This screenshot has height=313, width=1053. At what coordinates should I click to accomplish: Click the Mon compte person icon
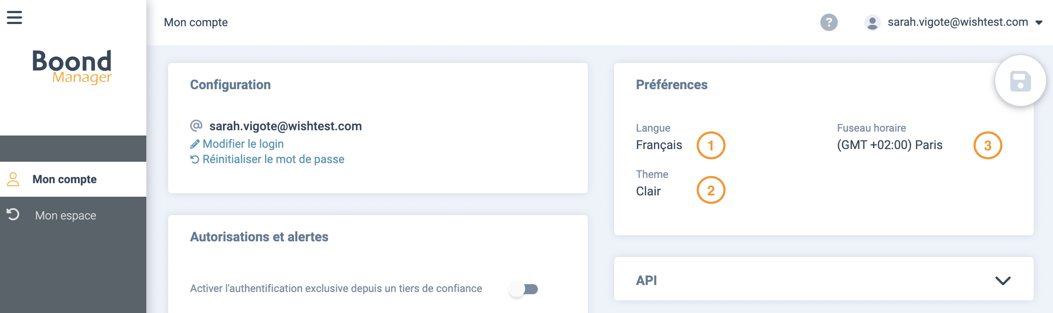click(x=14, y=179)
